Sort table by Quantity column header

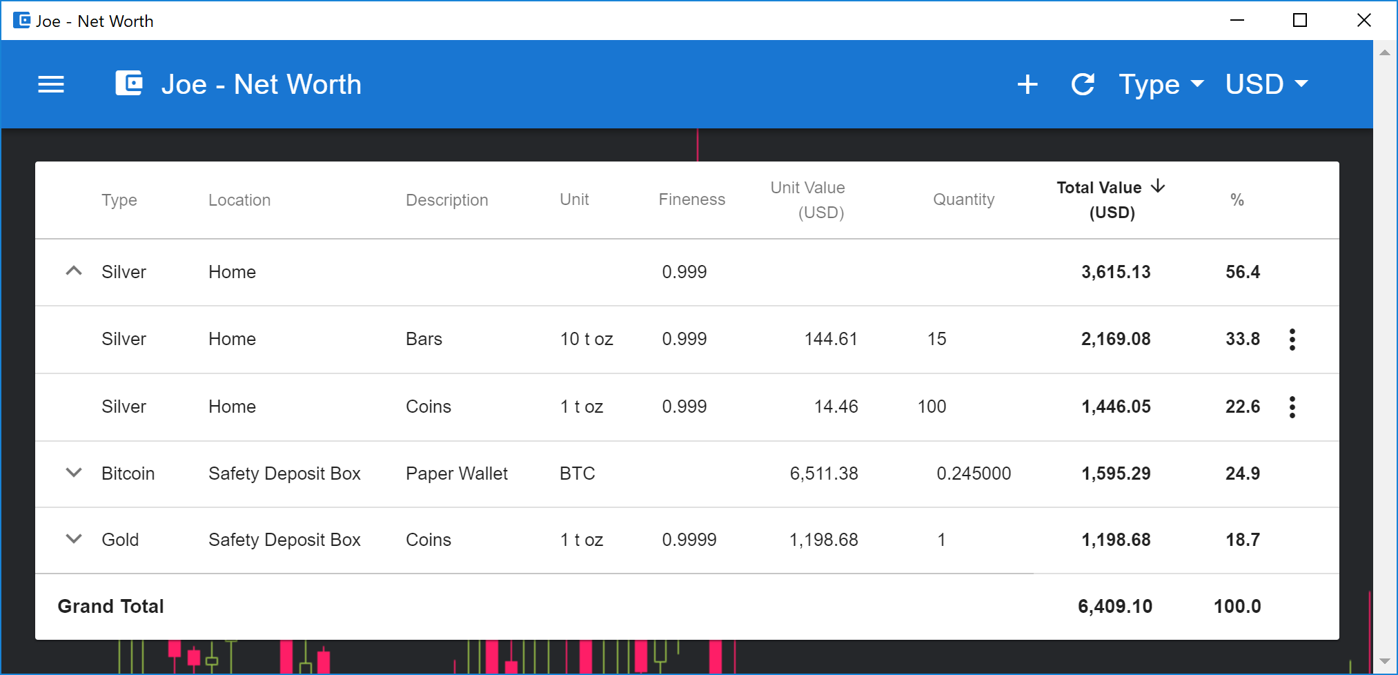pos(964,199)
